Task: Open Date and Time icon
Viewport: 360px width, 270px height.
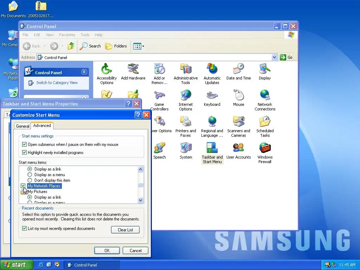Action: 238,72
